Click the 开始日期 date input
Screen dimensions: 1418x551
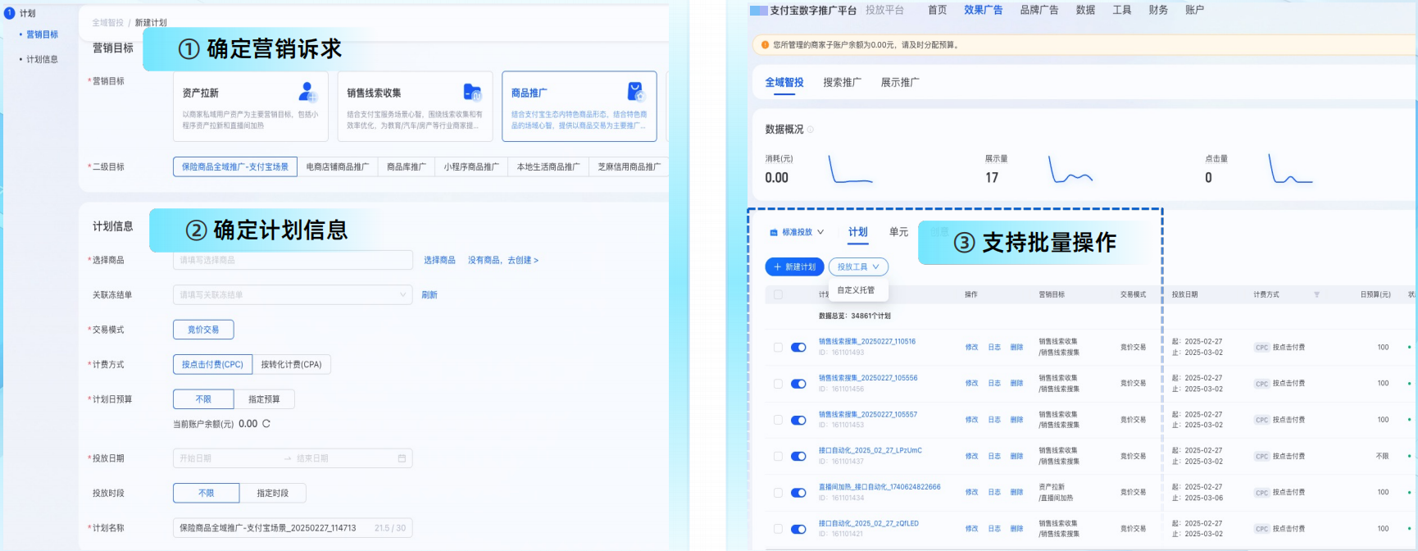point(225,458)
